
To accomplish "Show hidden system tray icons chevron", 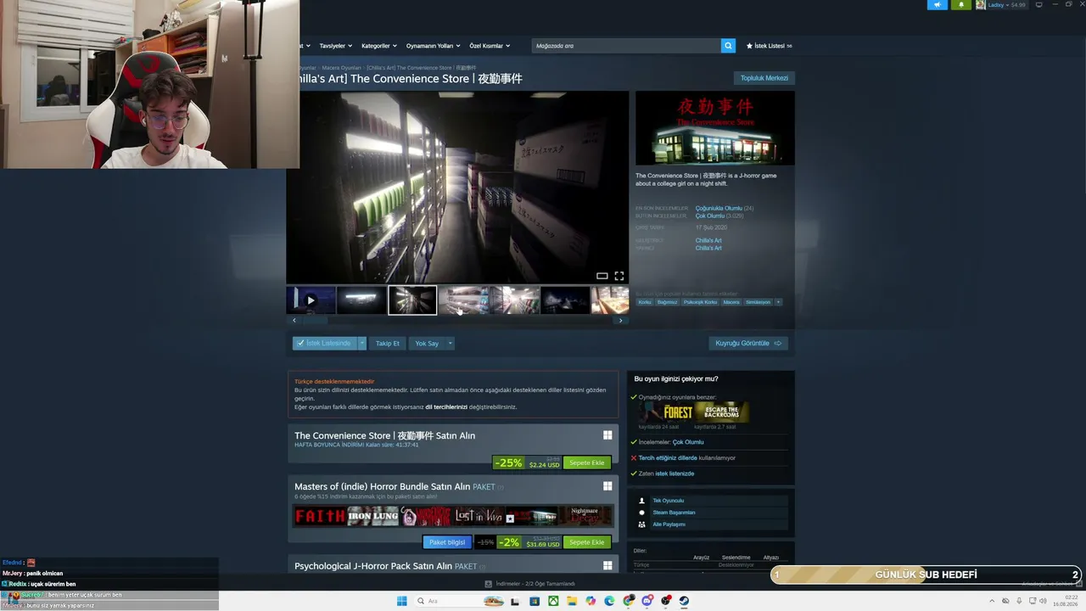I will pyautogui.click(x=993, y=601).
